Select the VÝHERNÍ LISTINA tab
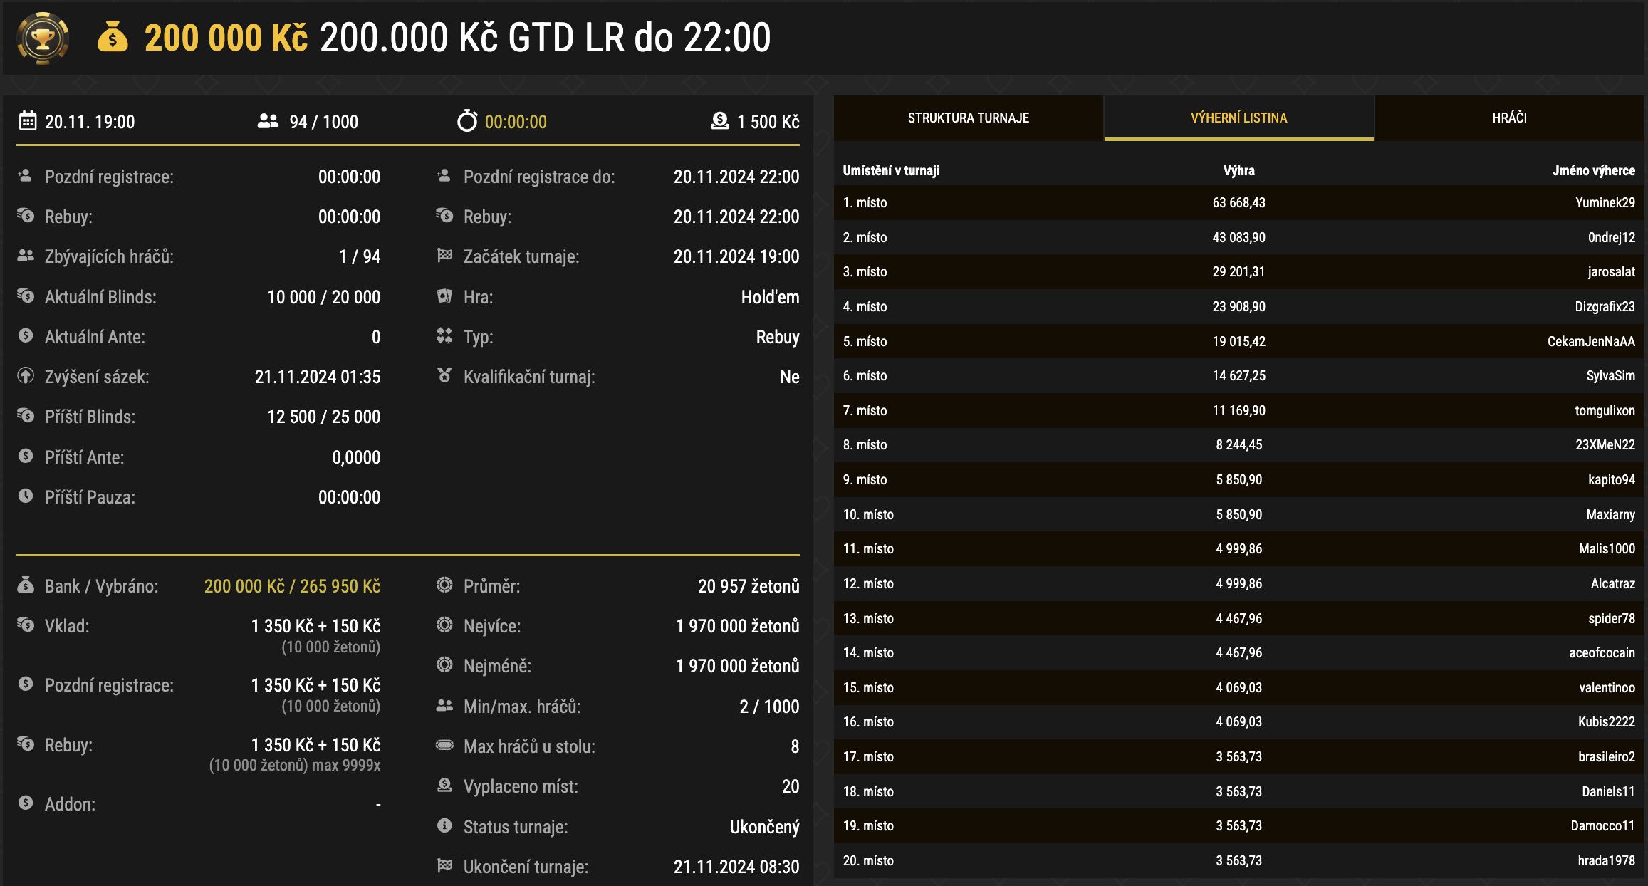The image size is (1648, 886). [x=1238, y=118]
